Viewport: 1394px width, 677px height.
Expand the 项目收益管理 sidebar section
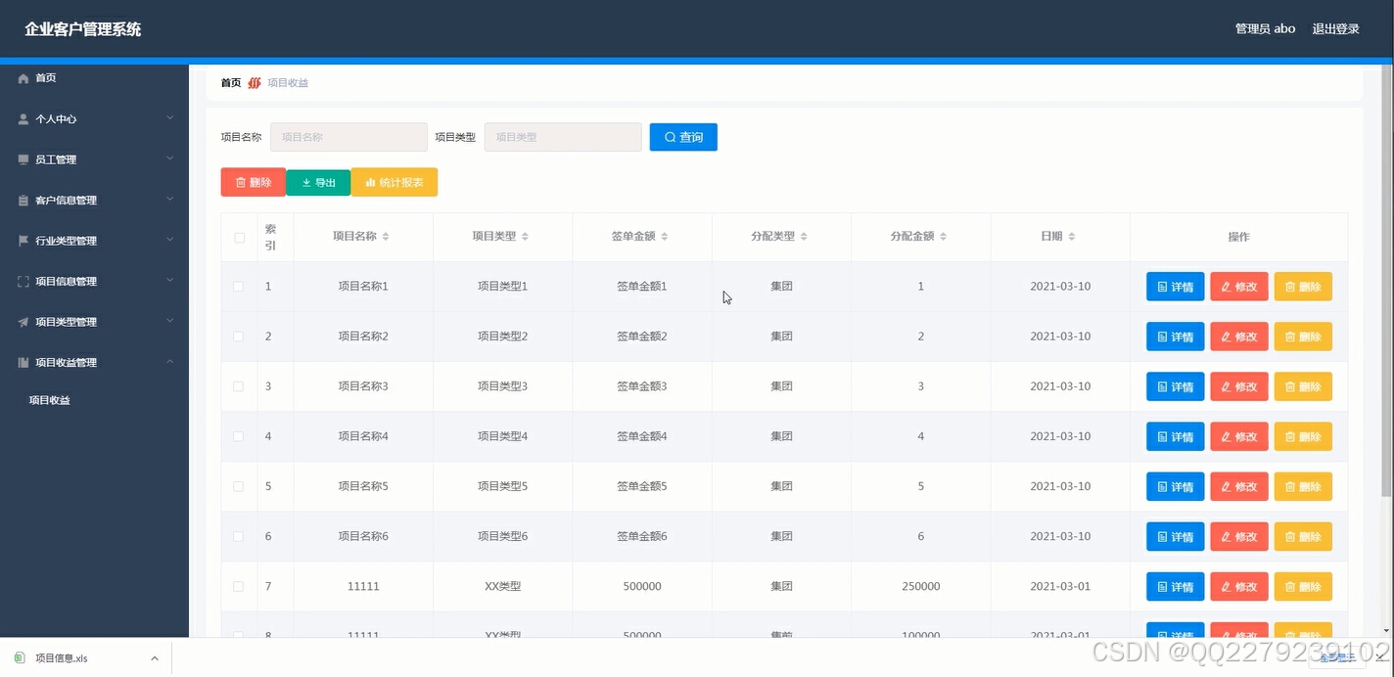[x=170, y=362]
